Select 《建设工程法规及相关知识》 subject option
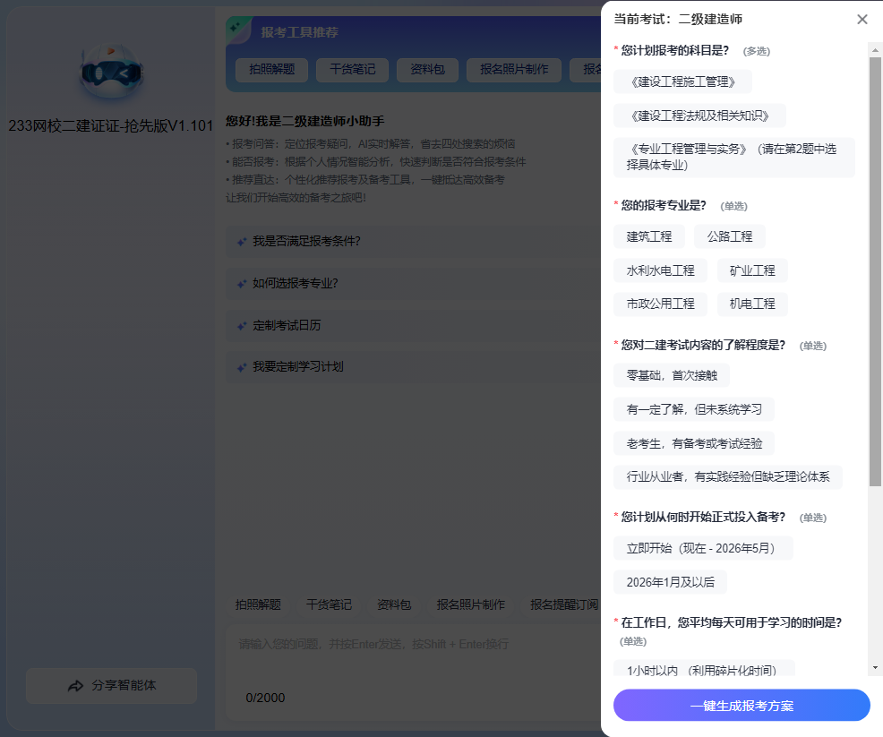Viewport: 883px width, 737px height. [x=699, y=116]
